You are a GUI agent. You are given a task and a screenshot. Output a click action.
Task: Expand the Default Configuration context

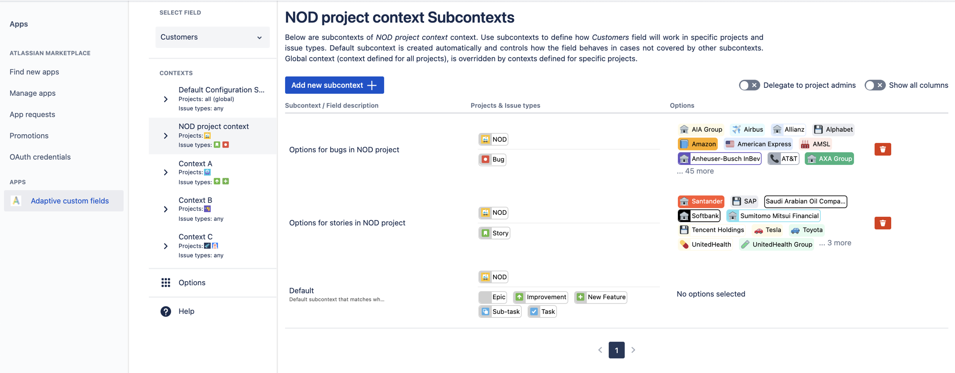pyautogui.click(x=166, y=99)
